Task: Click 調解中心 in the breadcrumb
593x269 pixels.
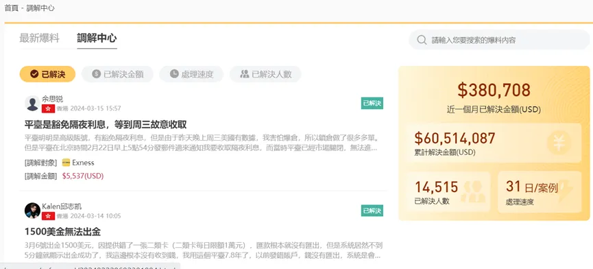Action: tap(40, 8)
